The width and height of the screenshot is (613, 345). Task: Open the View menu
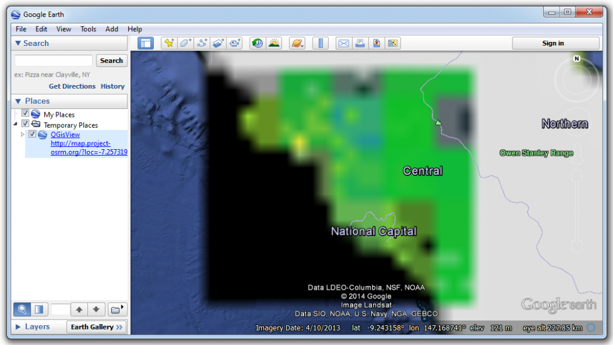point(63,29)
